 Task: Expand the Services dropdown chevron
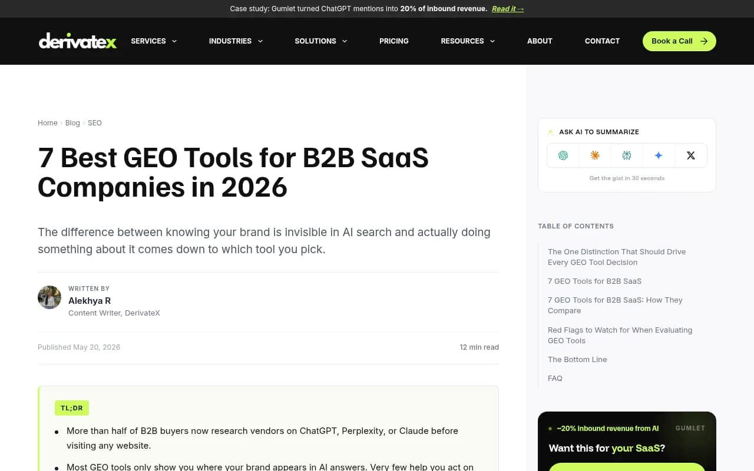[x=174, y=41]
